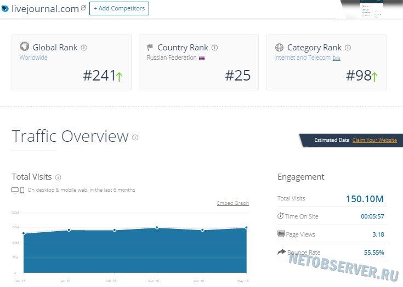Click the 150.10M total visits value
Image resolution: width=403 pixels, height=287 pixels.
[x=365, y=199]
